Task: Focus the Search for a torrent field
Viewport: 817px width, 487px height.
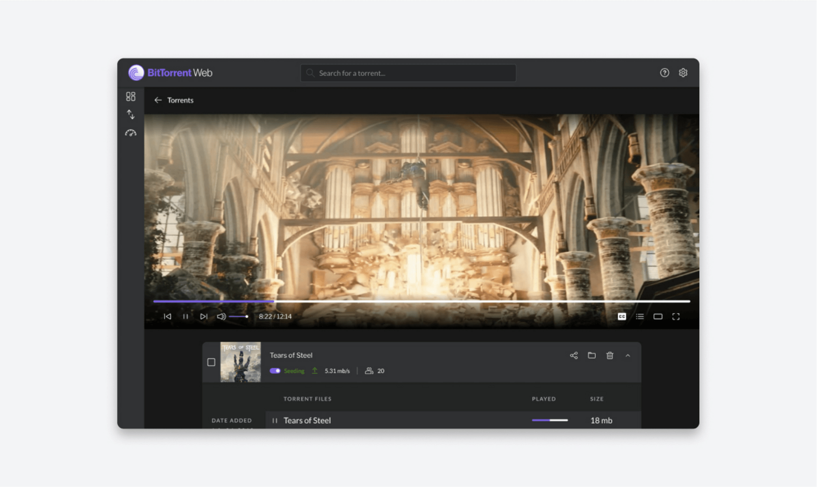Action: click(408, 73)
